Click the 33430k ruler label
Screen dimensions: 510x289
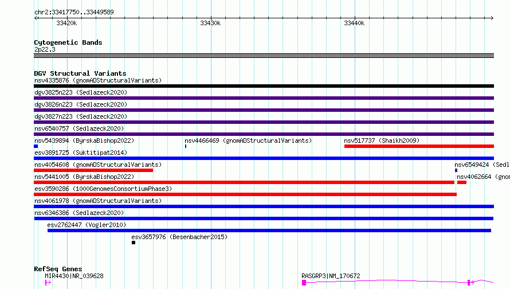210,23
